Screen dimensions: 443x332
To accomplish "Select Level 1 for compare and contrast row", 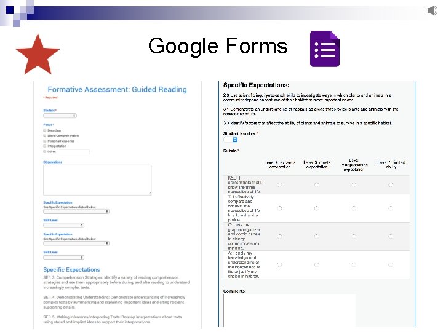I will (x=391, y=208).
